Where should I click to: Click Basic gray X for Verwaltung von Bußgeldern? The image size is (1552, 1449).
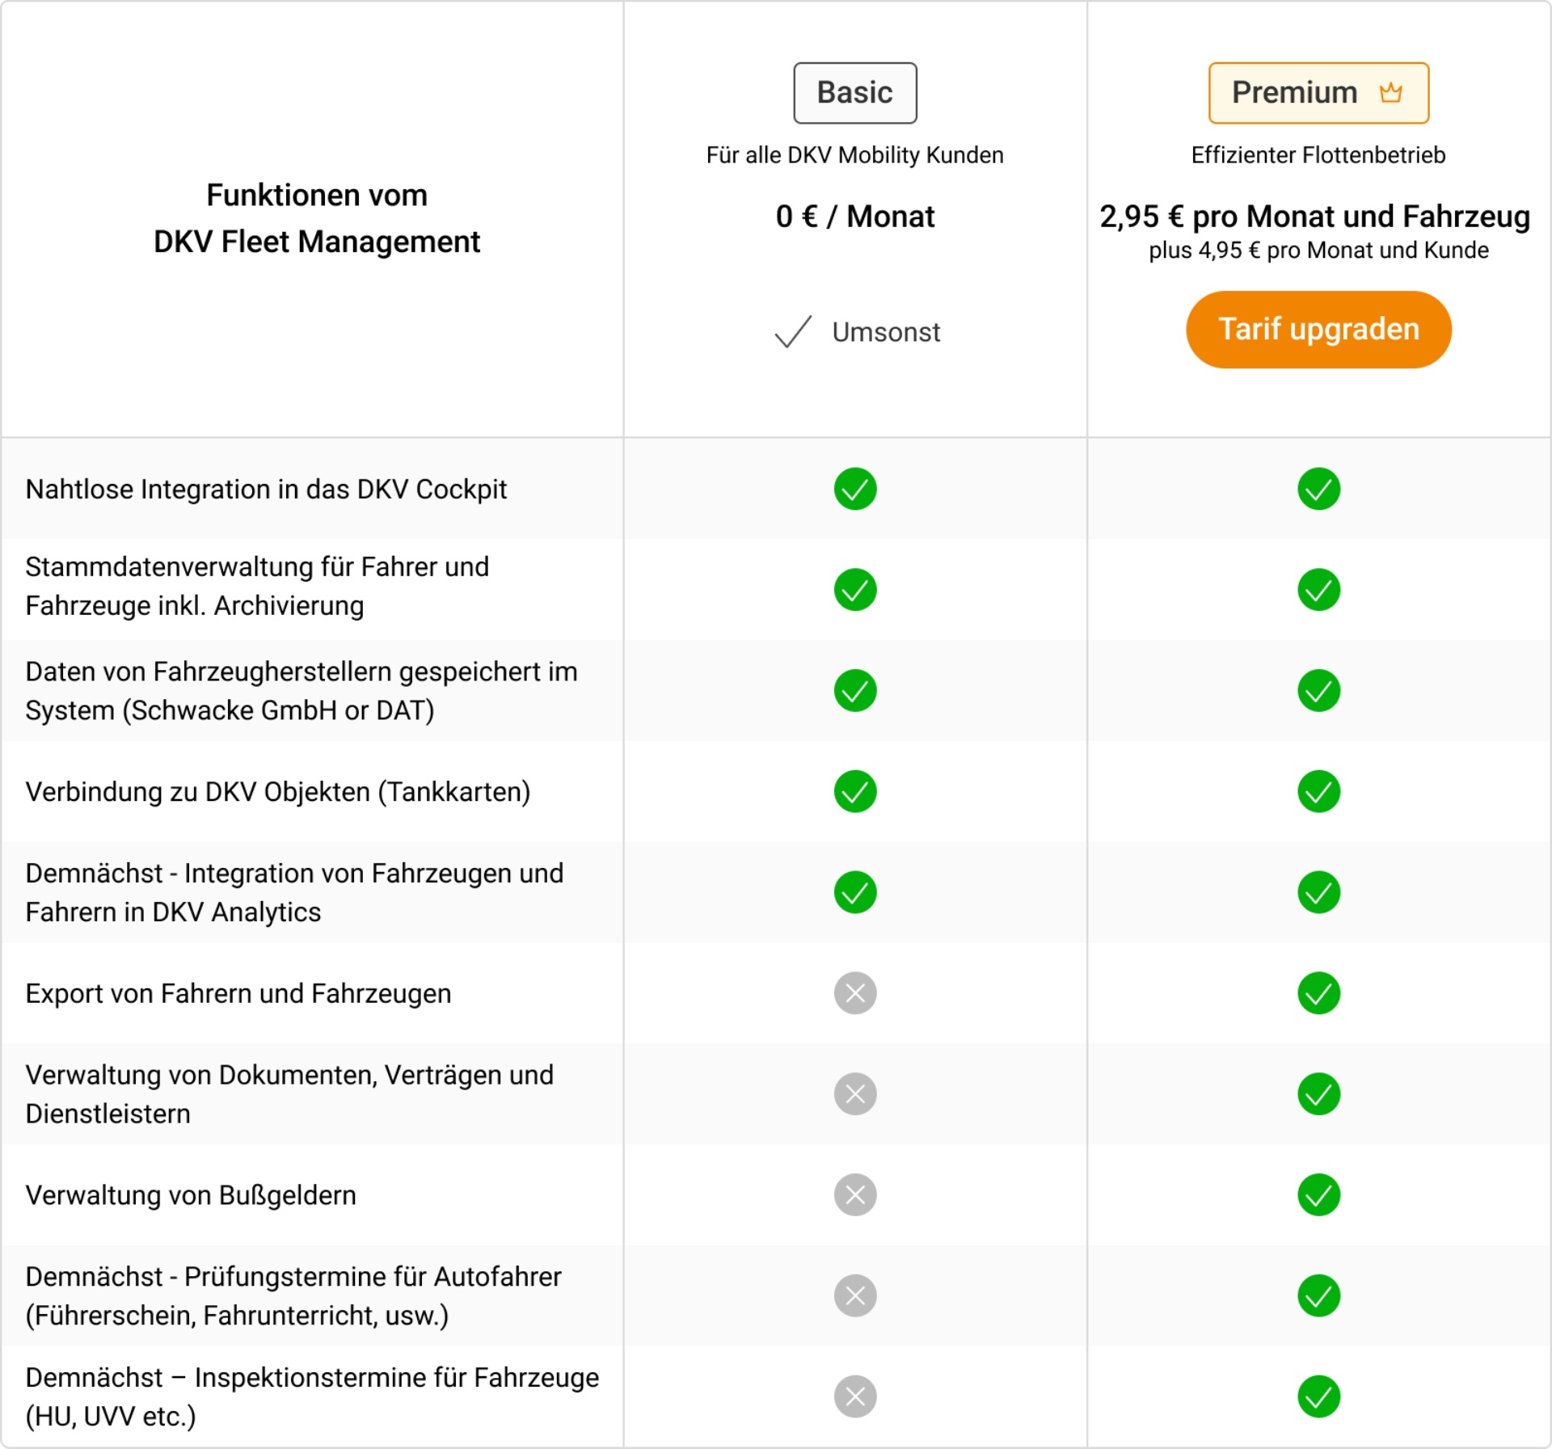855,1195
